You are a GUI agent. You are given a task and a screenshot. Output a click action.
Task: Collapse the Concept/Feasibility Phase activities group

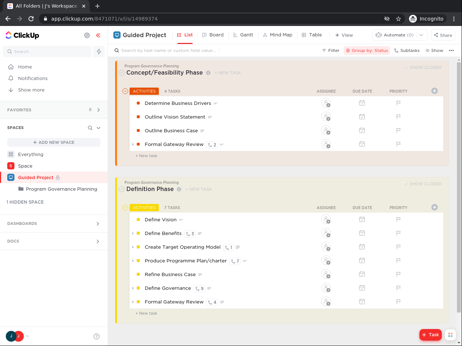(x=125, y=91)
